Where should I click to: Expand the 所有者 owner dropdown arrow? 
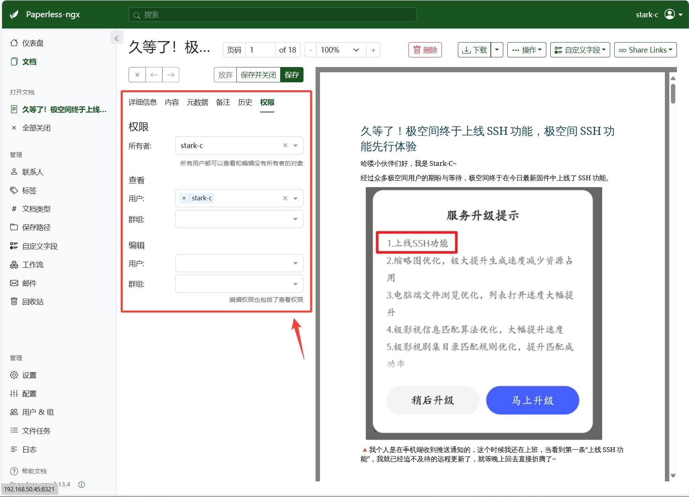pyautogui.click(x=295, y=146)
